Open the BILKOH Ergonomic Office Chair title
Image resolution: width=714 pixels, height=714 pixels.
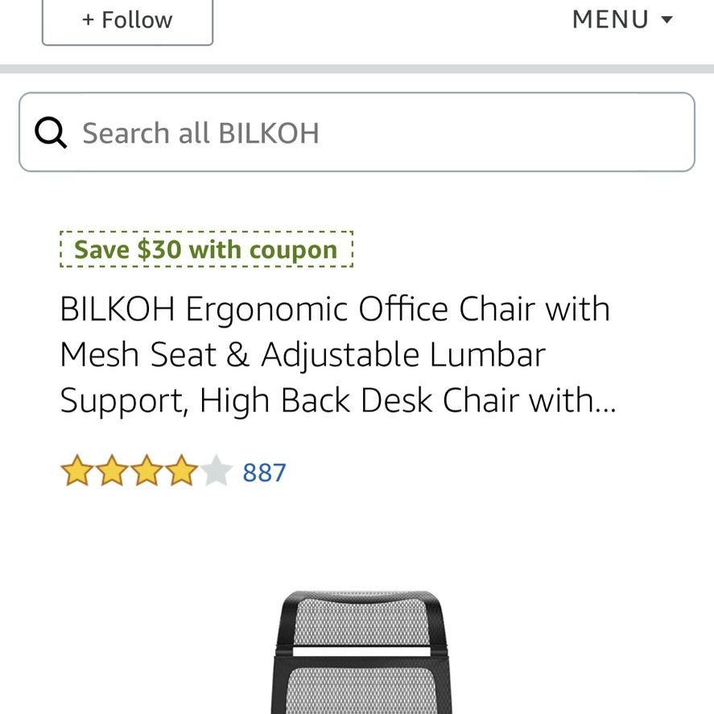(x=335, y=309)
